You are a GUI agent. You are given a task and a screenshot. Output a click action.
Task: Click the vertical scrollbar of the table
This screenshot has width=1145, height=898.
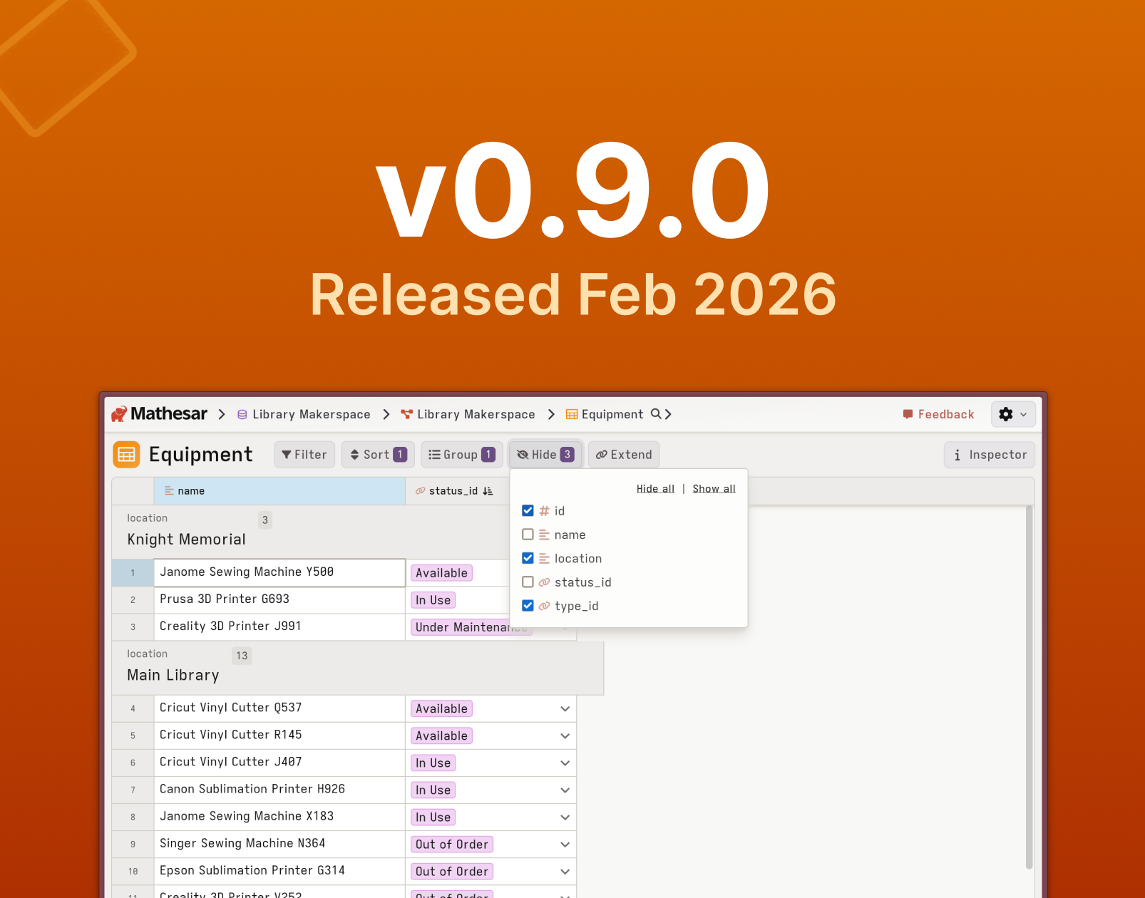pyautogui.click(x=1029, y=684)
